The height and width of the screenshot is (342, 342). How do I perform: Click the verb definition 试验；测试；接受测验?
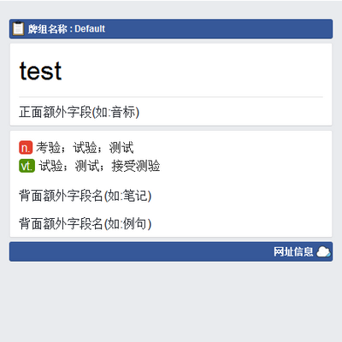(x=99, y=166)
